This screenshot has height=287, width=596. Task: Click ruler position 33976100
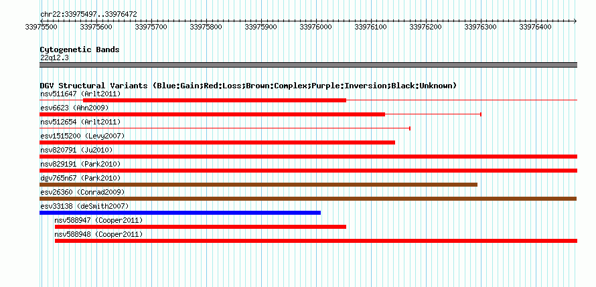click(x=371, y=27)
